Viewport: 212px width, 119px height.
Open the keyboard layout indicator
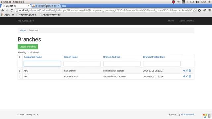tap(183, 2)
